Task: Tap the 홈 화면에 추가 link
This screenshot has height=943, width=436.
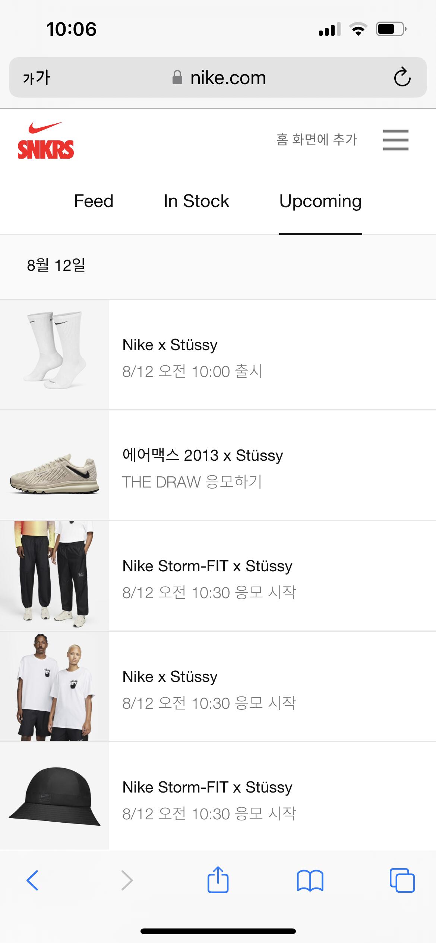Action: [317, 140]
